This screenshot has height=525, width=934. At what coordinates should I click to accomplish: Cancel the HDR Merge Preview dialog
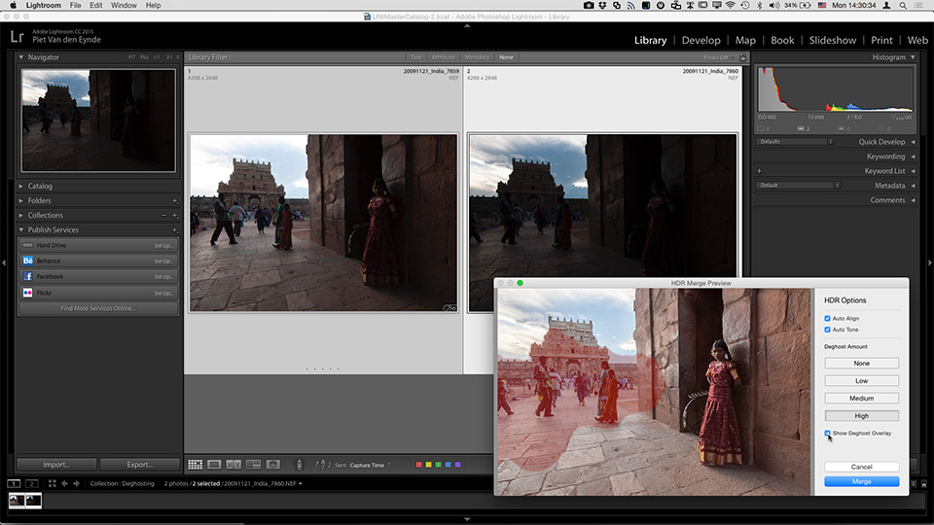coord(861,467)
